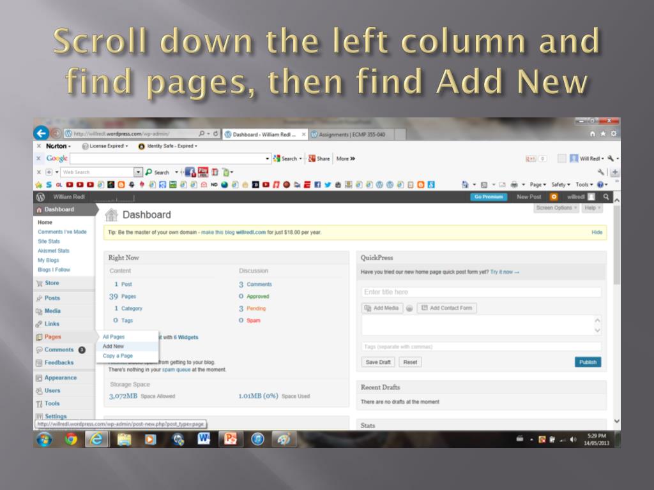654x490 pixels.
Task: Open the Feedbacks sidebar menu
Action: pos(59,362)
